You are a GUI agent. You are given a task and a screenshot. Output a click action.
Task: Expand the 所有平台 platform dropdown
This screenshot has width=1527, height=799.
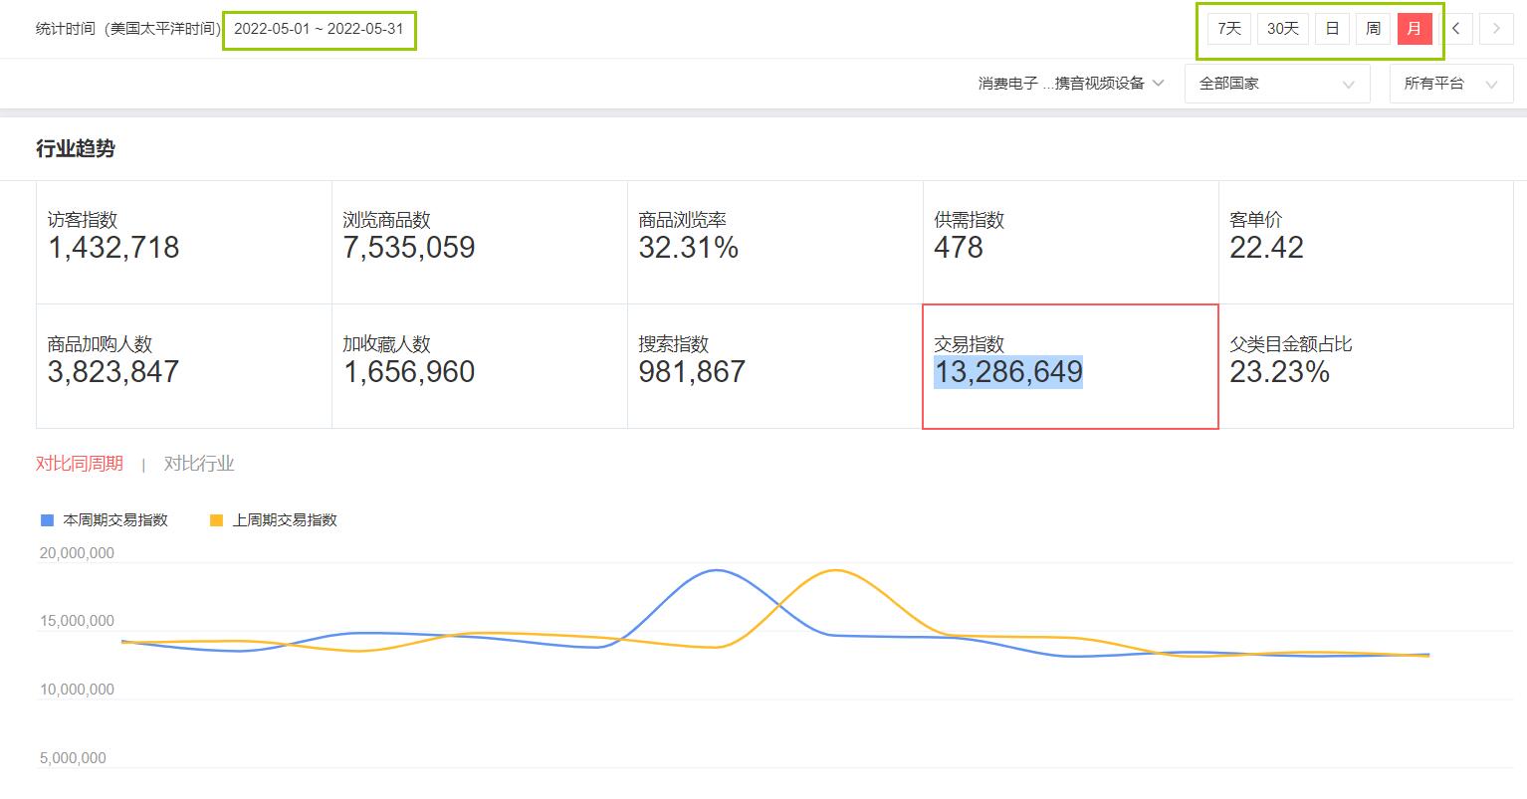click(x=1449, y=84)
